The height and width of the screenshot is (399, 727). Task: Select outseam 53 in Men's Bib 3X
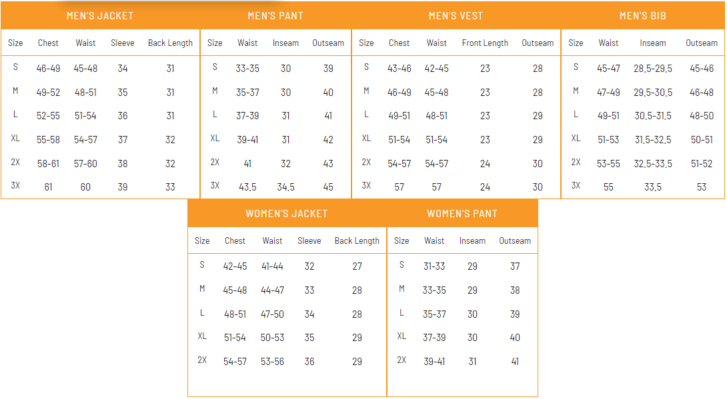[702, 187]
